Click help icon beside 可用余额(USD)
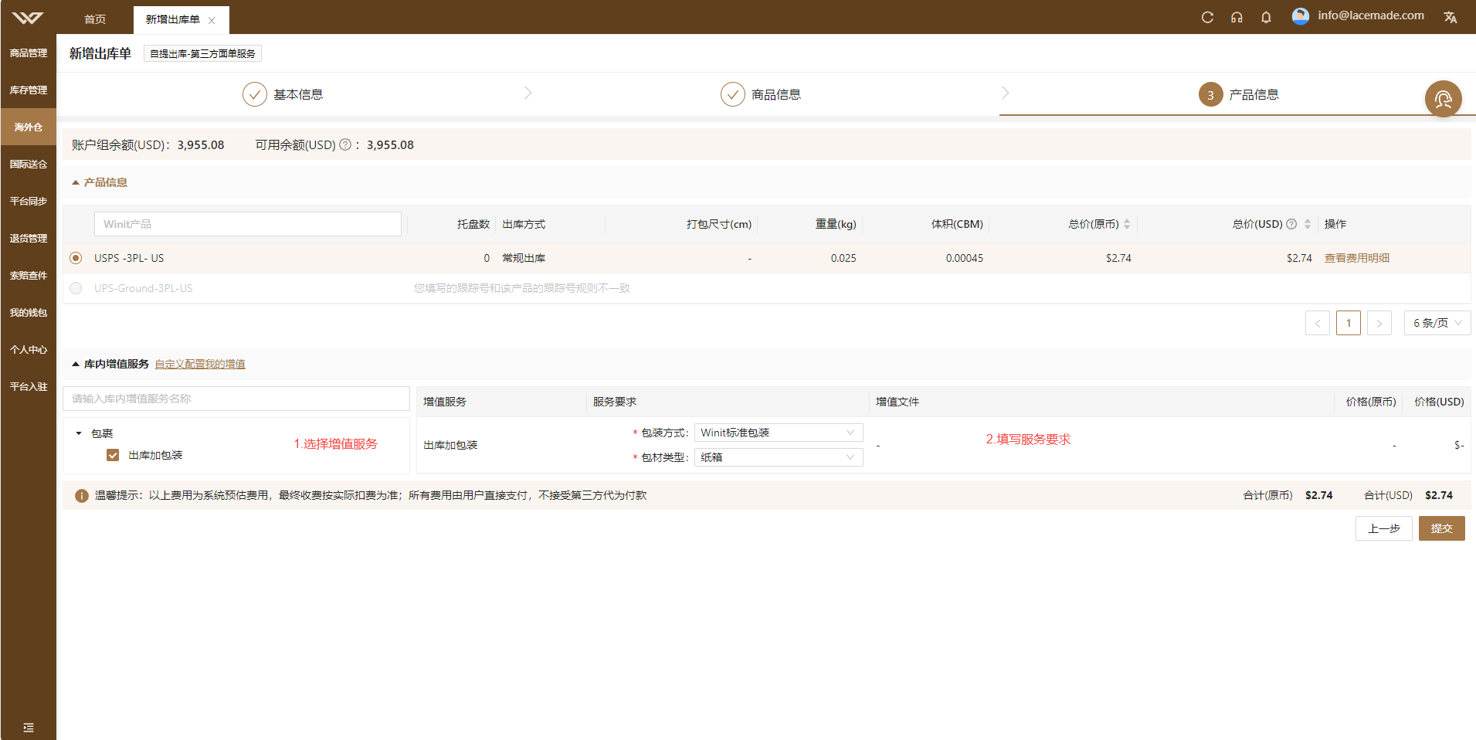1476x740 pixels. point(345,144)
